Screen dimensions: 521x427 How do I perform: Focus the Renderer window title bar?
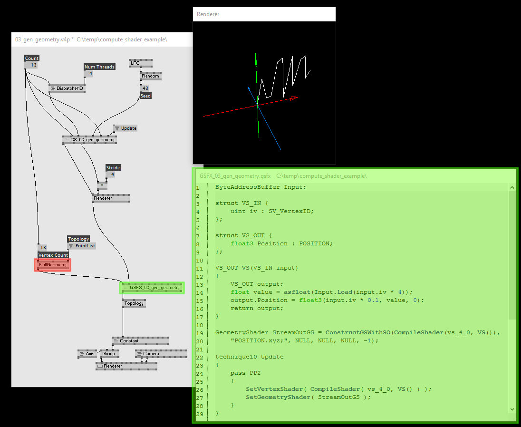point(264,14)
